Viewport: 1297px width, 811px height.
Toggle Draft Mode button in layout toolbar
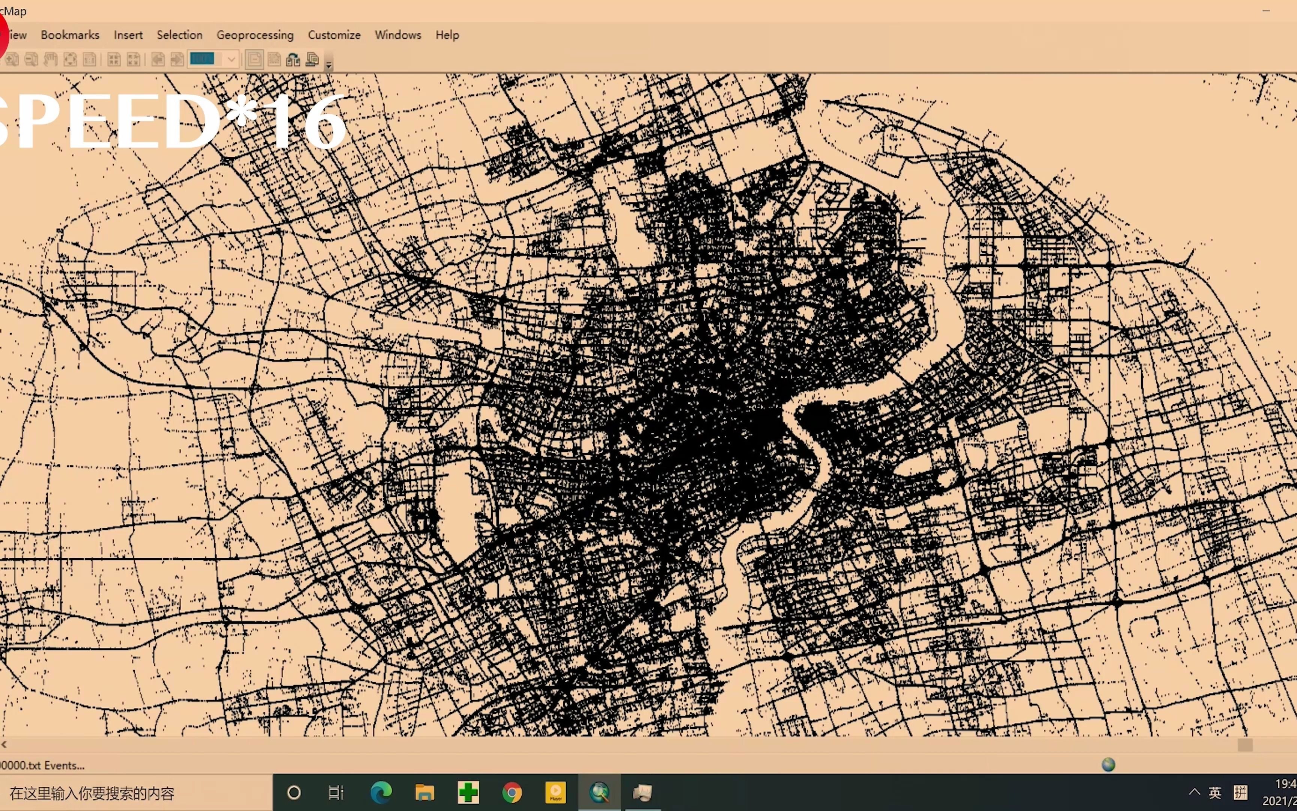click(254, 60)
